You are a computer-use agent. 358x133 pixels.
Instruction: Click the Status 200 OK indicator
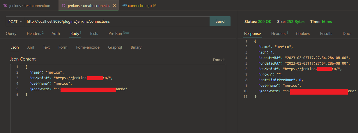258,22
